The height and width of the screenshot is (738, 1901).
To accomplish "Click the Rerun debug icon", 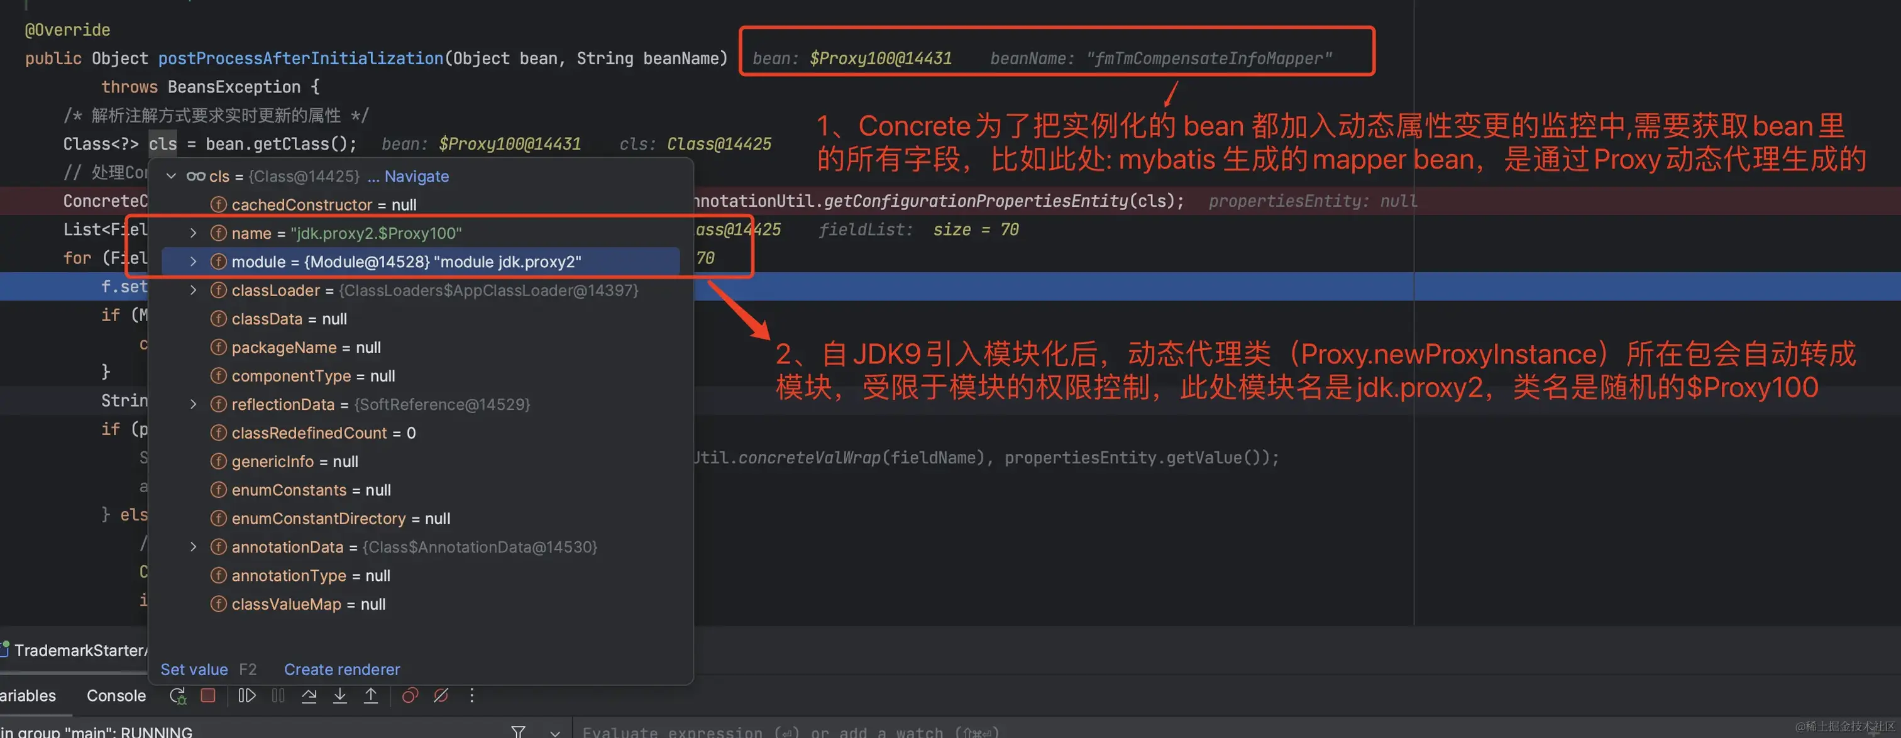I will tap(178, 695).
